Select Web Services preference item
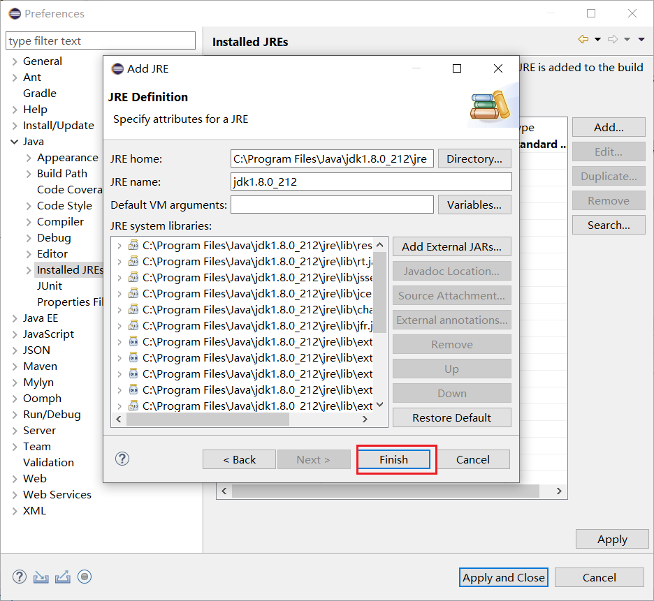The width and height of the screenshot is (654, 601). click(57, 495)
